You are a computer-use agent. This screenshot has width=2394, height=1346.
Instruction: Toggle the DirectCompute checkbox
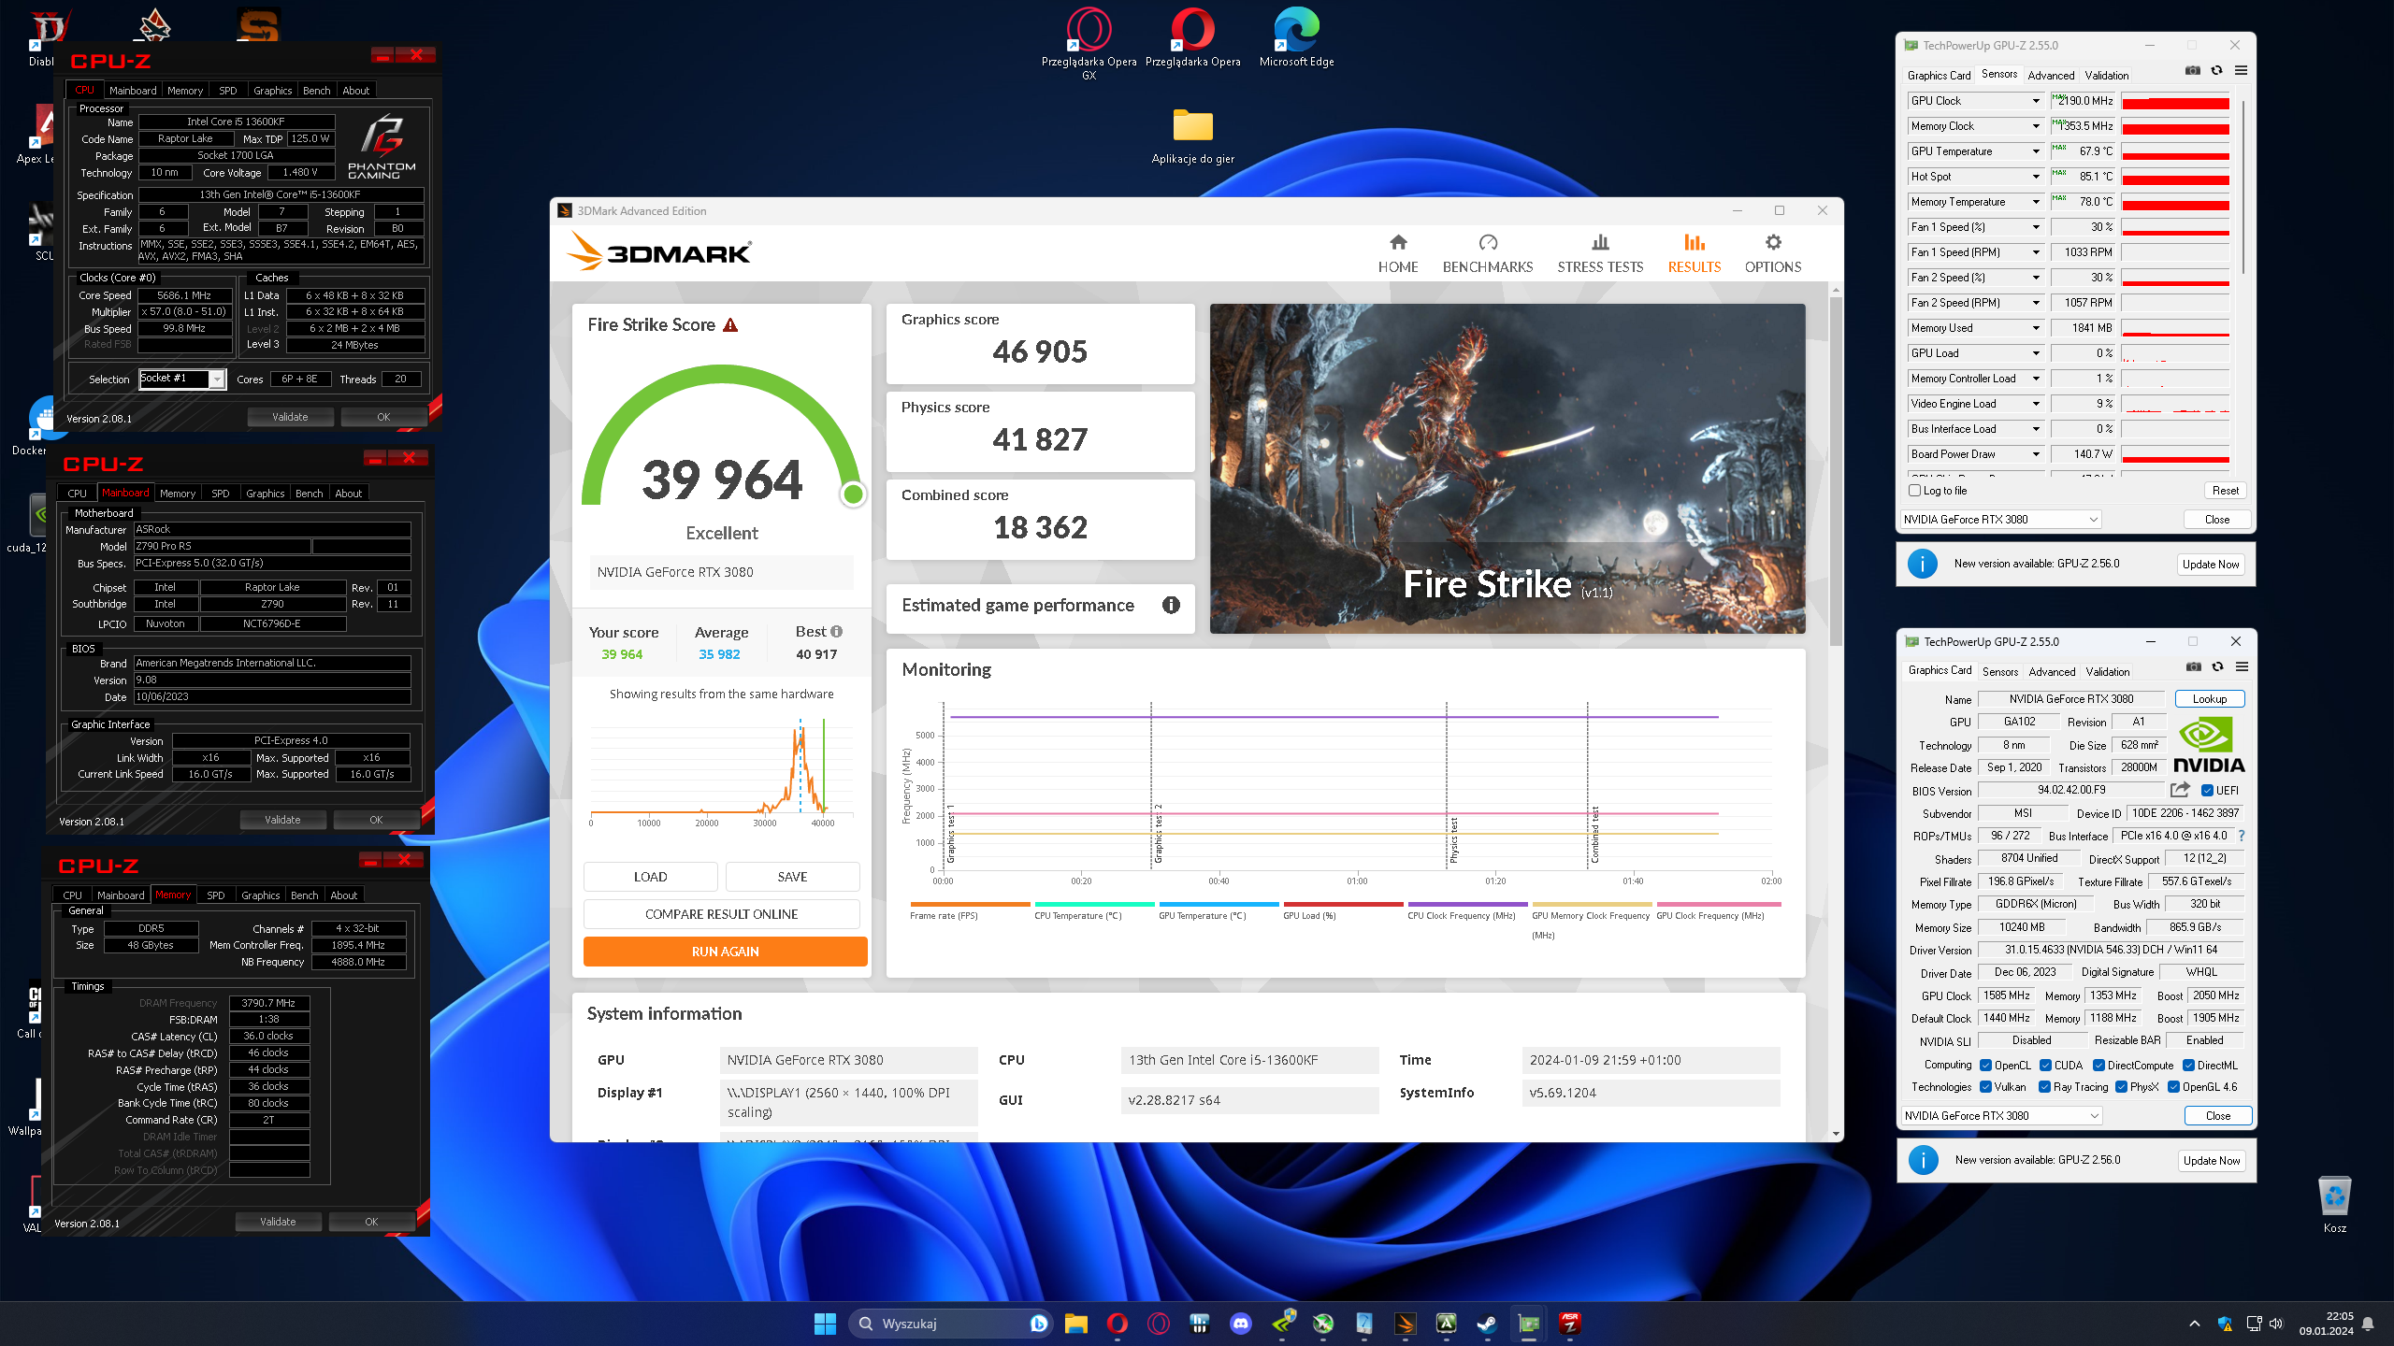[2098, 1066]
